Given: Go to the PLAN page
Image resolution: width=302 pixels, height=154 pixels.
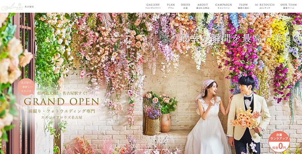Looking at the screenshot, I should click(171, 6).
